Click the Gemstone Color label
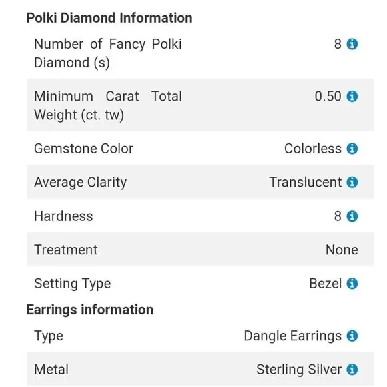 click(83, 149)
